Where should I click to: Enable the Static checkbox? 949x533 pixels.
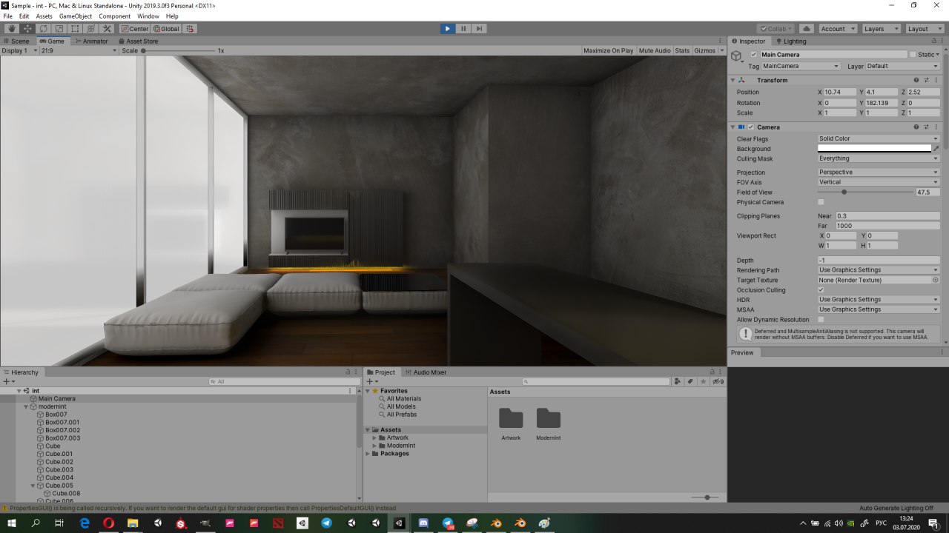pos(913,55)
